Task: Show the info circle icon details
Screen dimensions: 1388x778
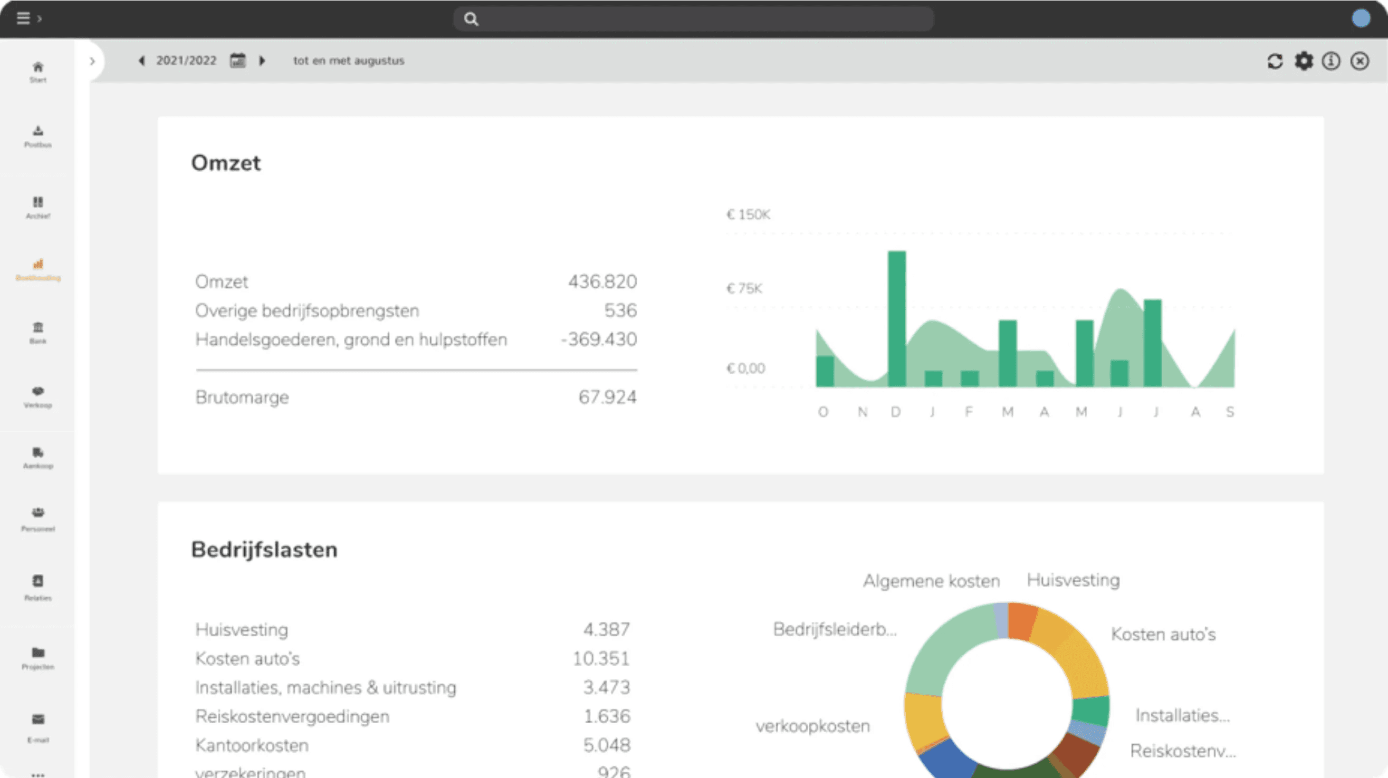Action: [1331, 61]
